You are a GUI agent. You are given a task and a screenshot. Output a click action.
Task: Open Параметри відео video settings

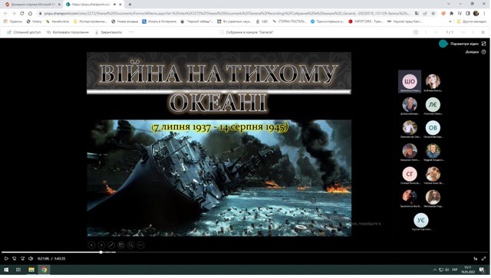pyautogui.click(x=464, y=44)
